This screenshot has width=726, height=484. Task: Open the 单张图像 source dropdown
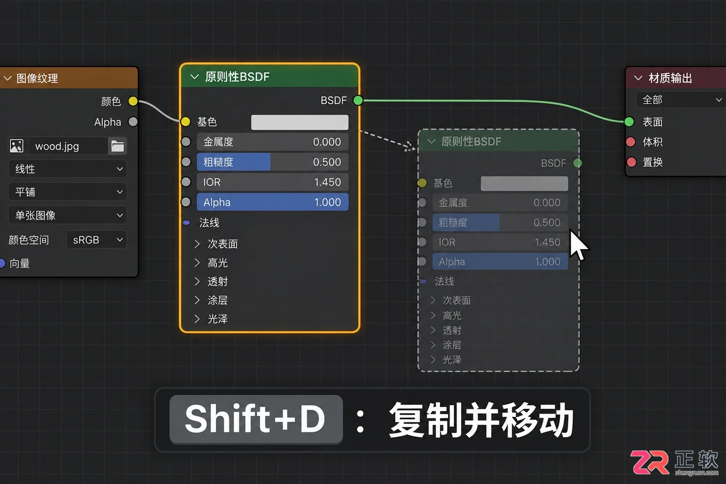pyautogui.click(x=68, y=215)
